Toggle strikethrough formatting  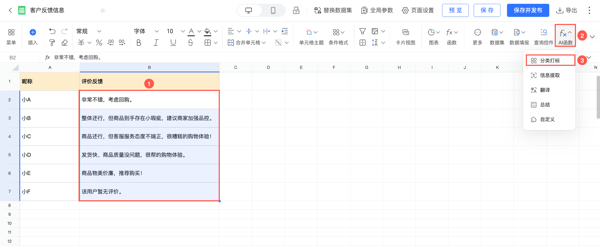pos(191,43)
